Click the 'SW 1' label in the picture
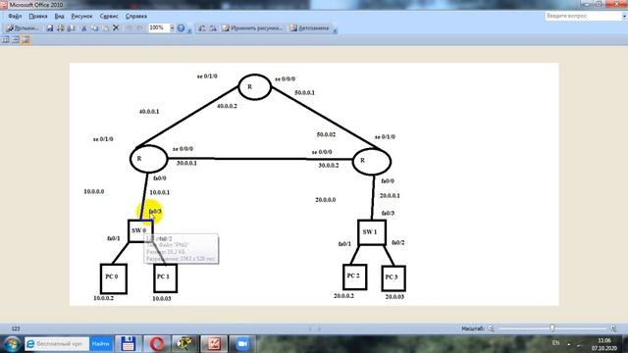Screen dimensions: 628x353 click(370, 231)
